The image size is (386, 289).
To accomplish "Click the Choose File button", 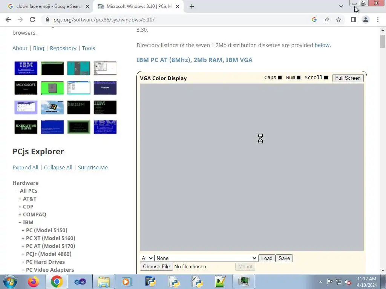I will pyautogui.click(x=156, y=267).
